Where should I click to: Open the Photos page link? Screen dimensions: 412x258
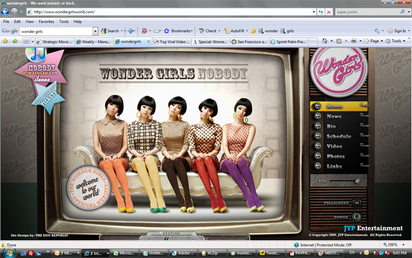point(336,156)
